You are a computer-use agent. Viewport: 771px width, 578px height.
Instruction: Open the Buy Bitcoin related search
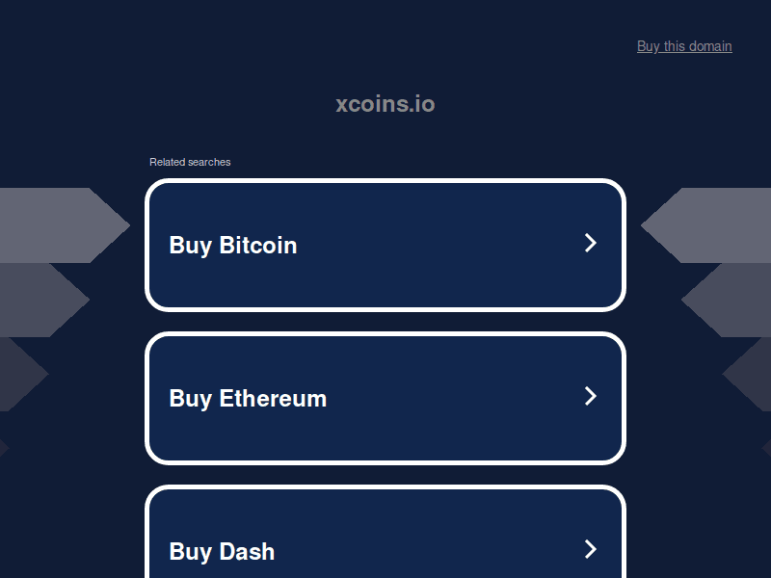point(385,245)
